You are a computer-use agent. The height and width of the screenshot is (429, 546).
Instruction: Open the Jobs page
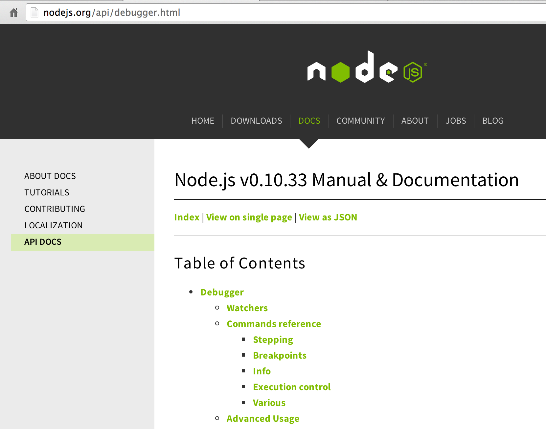456,121
